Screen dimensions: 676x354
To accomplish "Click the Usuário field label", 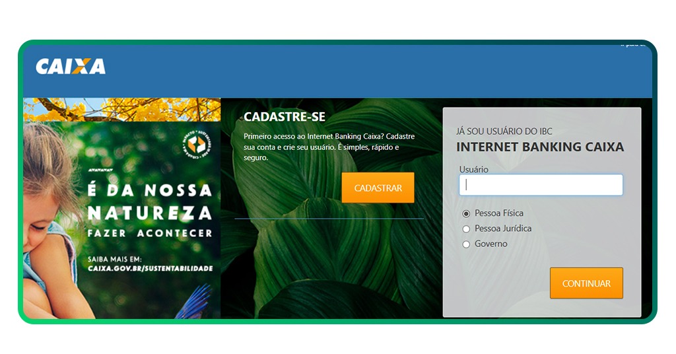I will click(x=474, y=169).
